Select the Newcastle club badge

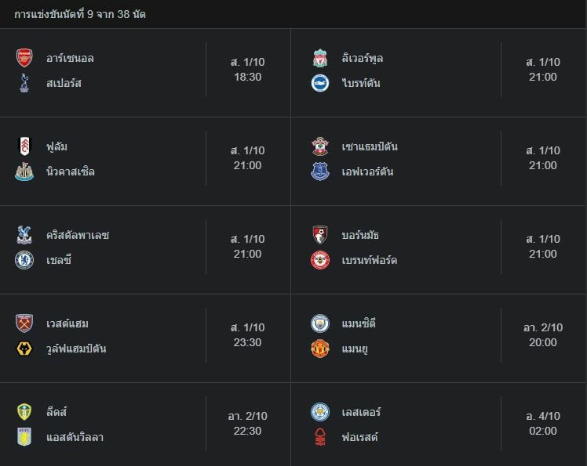coord(24,172)
